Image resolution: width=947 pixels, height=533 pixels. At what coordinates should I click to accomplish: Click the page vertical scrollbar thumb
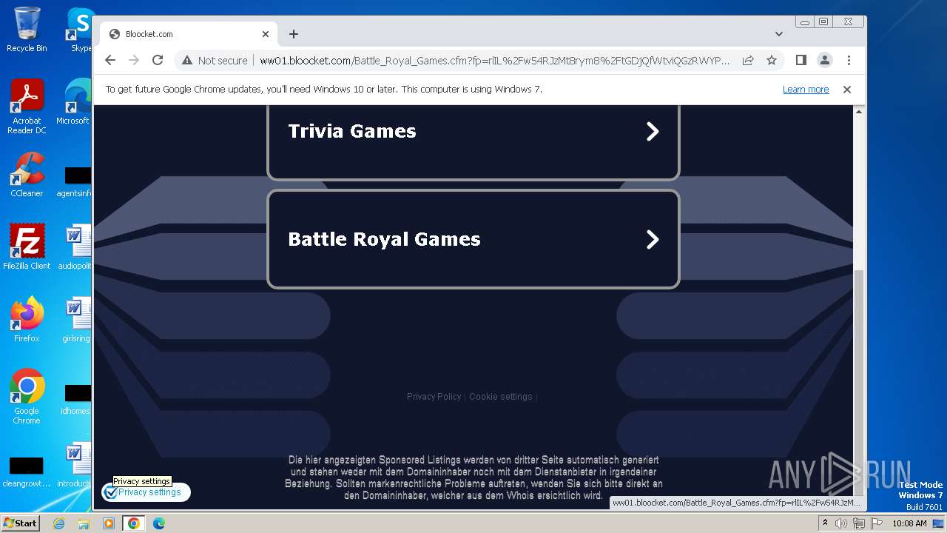pos(859,381)
